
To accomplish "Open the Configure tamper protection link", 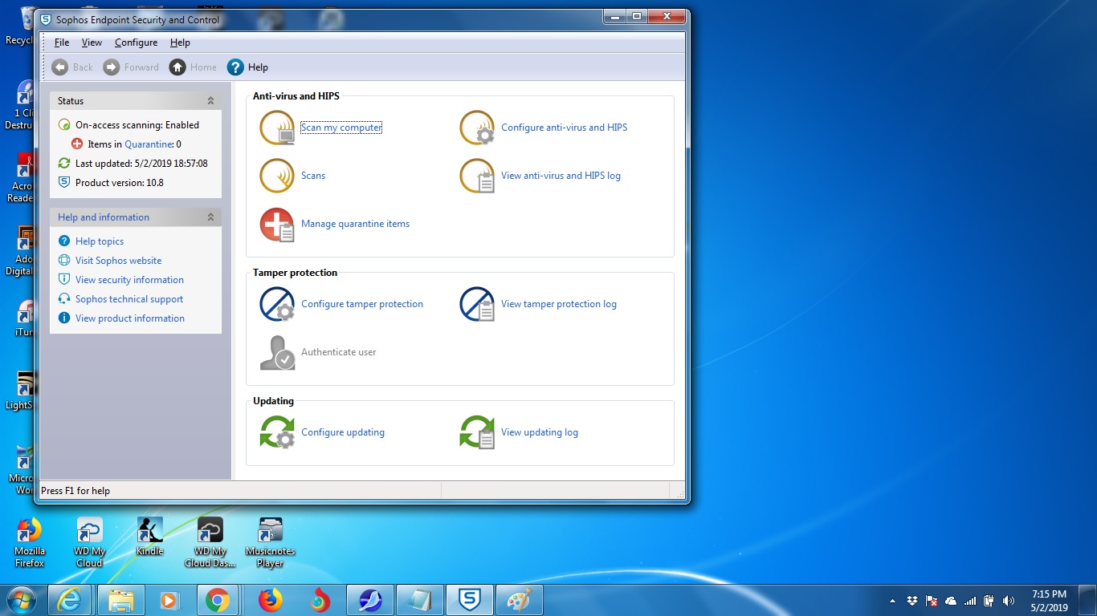I will 362,304.
